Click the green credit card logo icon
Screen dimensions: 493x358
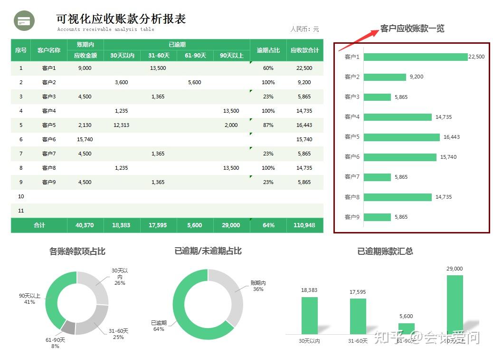click(24, 20)
